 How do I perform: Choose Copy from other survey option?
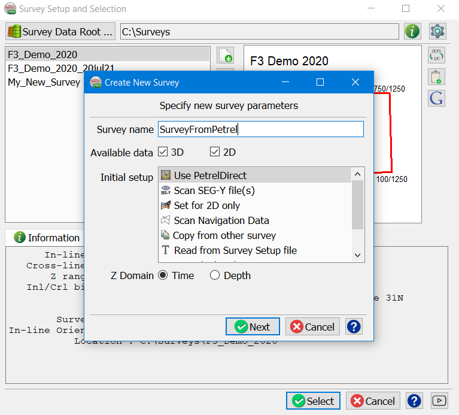point(224,235)
